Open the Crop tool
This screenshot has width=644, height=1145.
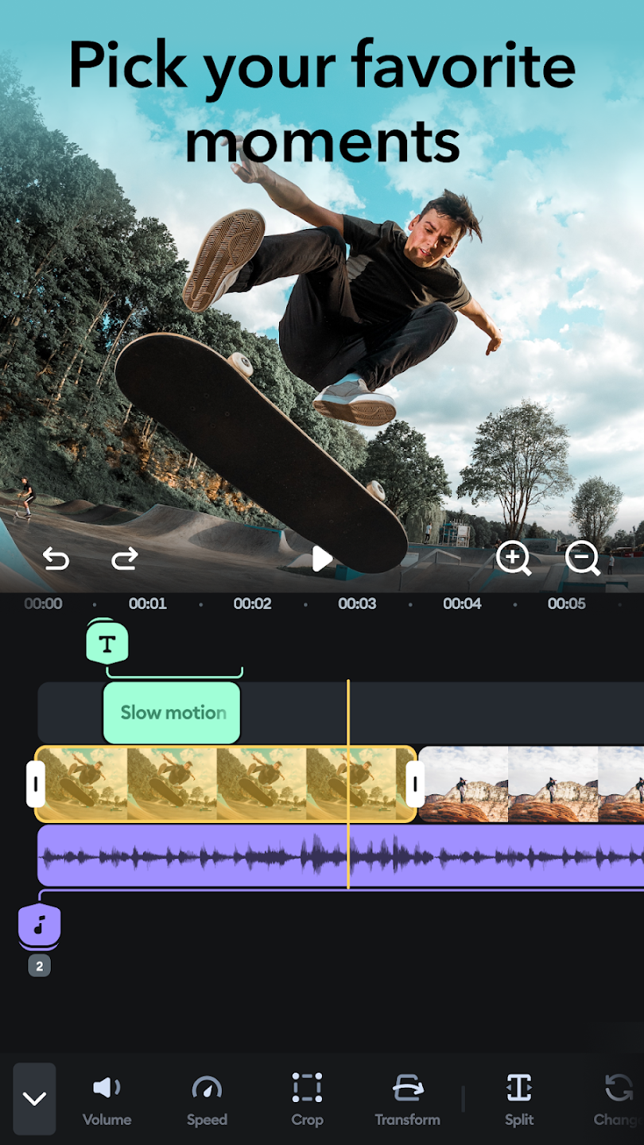[x=307, y=1099]
